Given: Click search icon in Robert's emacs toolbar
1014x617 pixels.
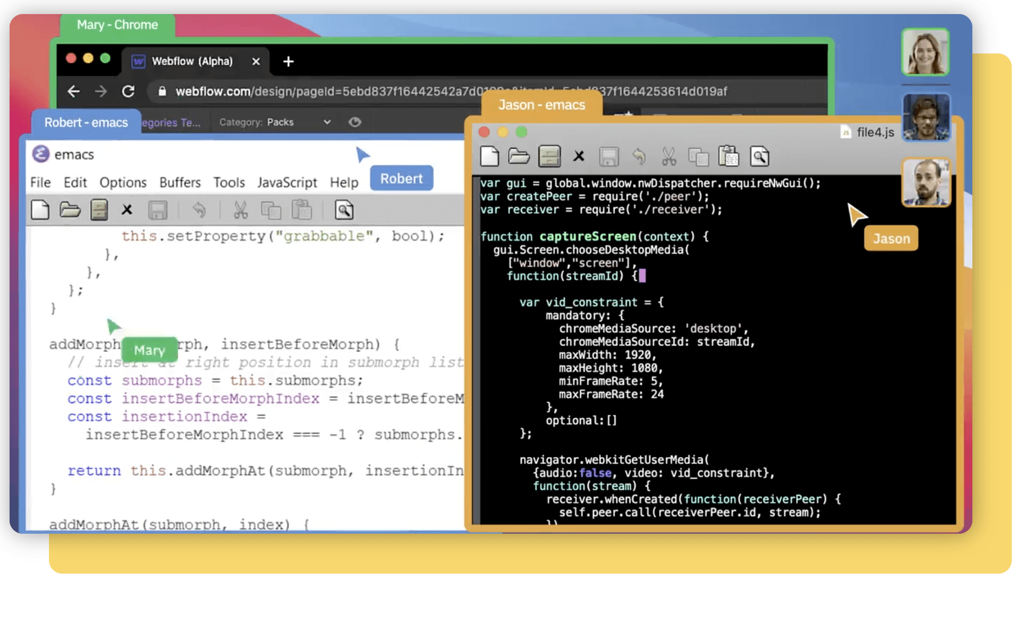Looking at the screenshot, I should pos(344,210).
